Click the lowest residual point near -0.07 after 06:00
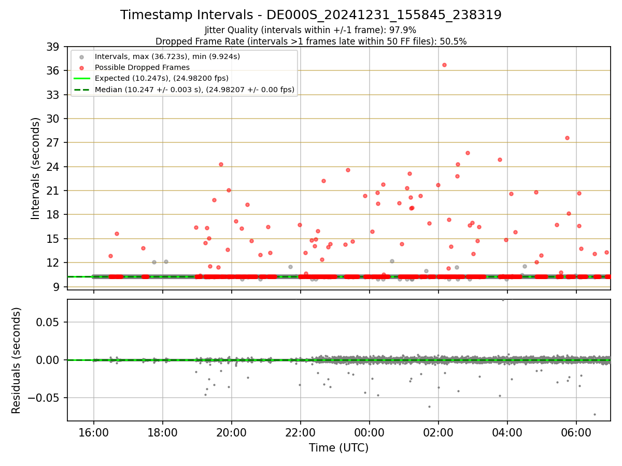The height and width of the screenshot is (466, 622). 595,414
